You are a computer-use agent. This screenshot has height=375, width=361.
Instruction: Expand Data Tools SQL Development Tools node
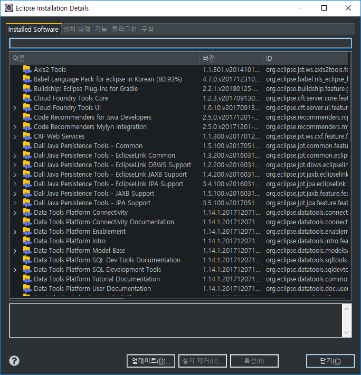click(x=15, y=270)
